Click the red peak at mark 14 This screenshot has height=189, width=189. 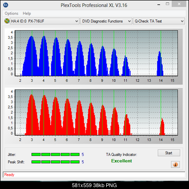pos(162,126)
